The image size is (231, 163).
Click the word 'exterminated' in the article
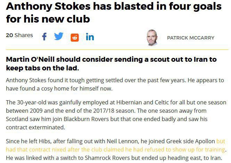pyautogui.click(x=48, y=127)
